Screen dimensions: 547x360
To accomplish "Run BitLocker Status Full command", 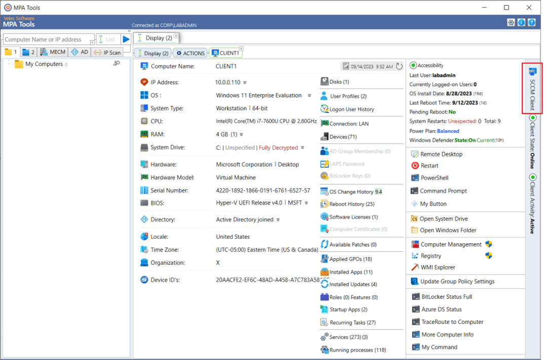I will [442, 297].
